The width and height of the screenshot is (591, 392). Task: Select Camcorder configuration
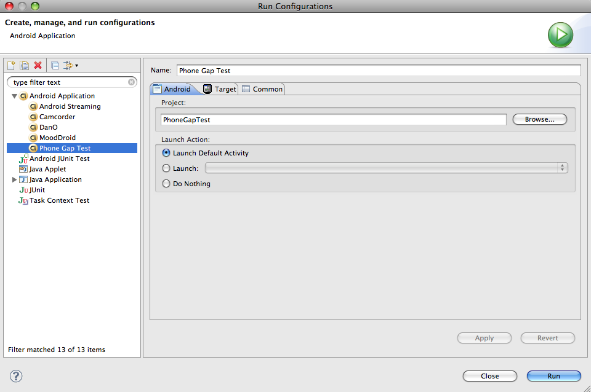tap(57, 117)
